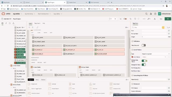
Task: Open the App Gallery menu
Action: [58, 14]
